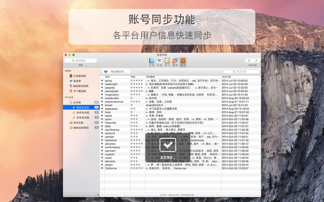Adjust star rating of the California row
Viewport: 324px width, 202px height.
coord(137,168)
